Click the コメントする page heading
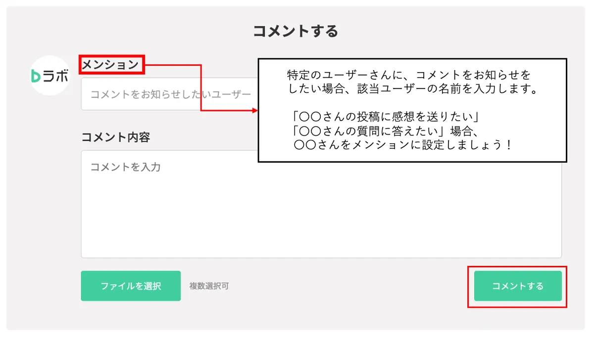 [x=296, y=31]
